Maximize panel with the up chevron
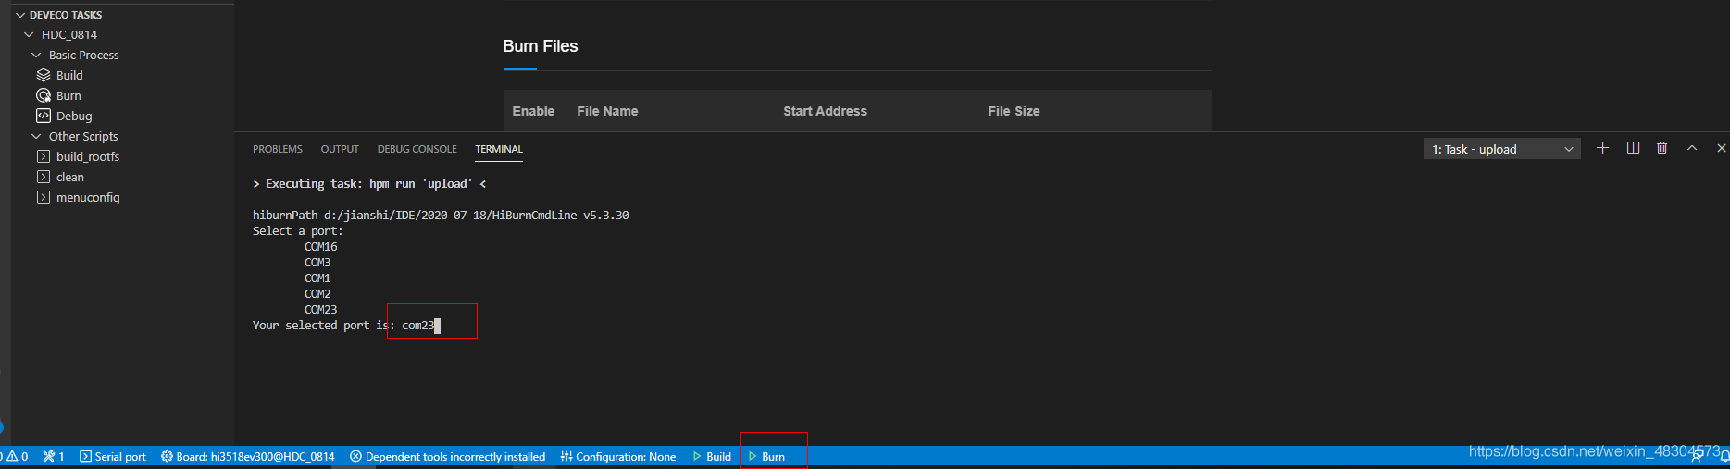 [x=1692, y=148]
